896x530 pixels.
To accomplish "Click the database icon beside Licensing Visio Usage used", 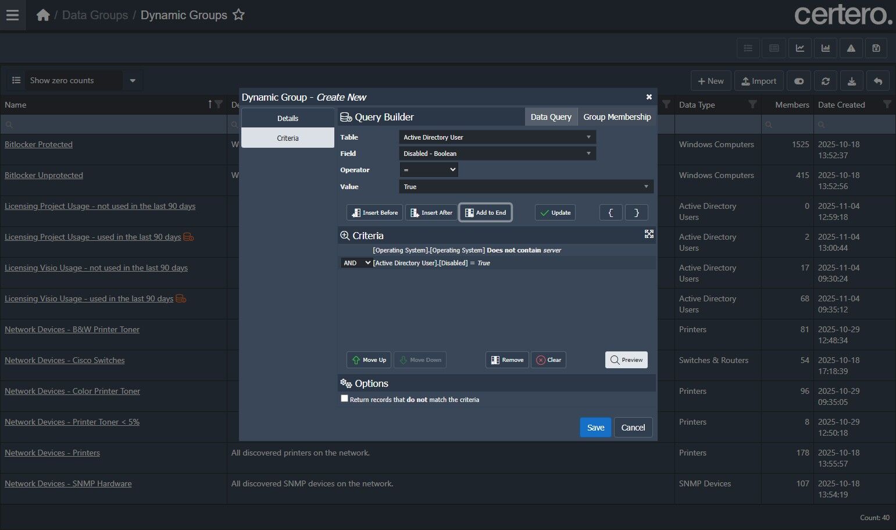I will point(181,299).
